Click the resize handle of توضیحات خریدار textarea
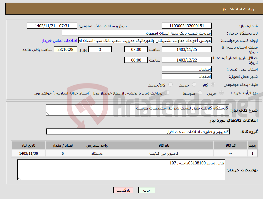Image resolution: width=263 pixels, height=199 pixels. click(x=19, y=178)
